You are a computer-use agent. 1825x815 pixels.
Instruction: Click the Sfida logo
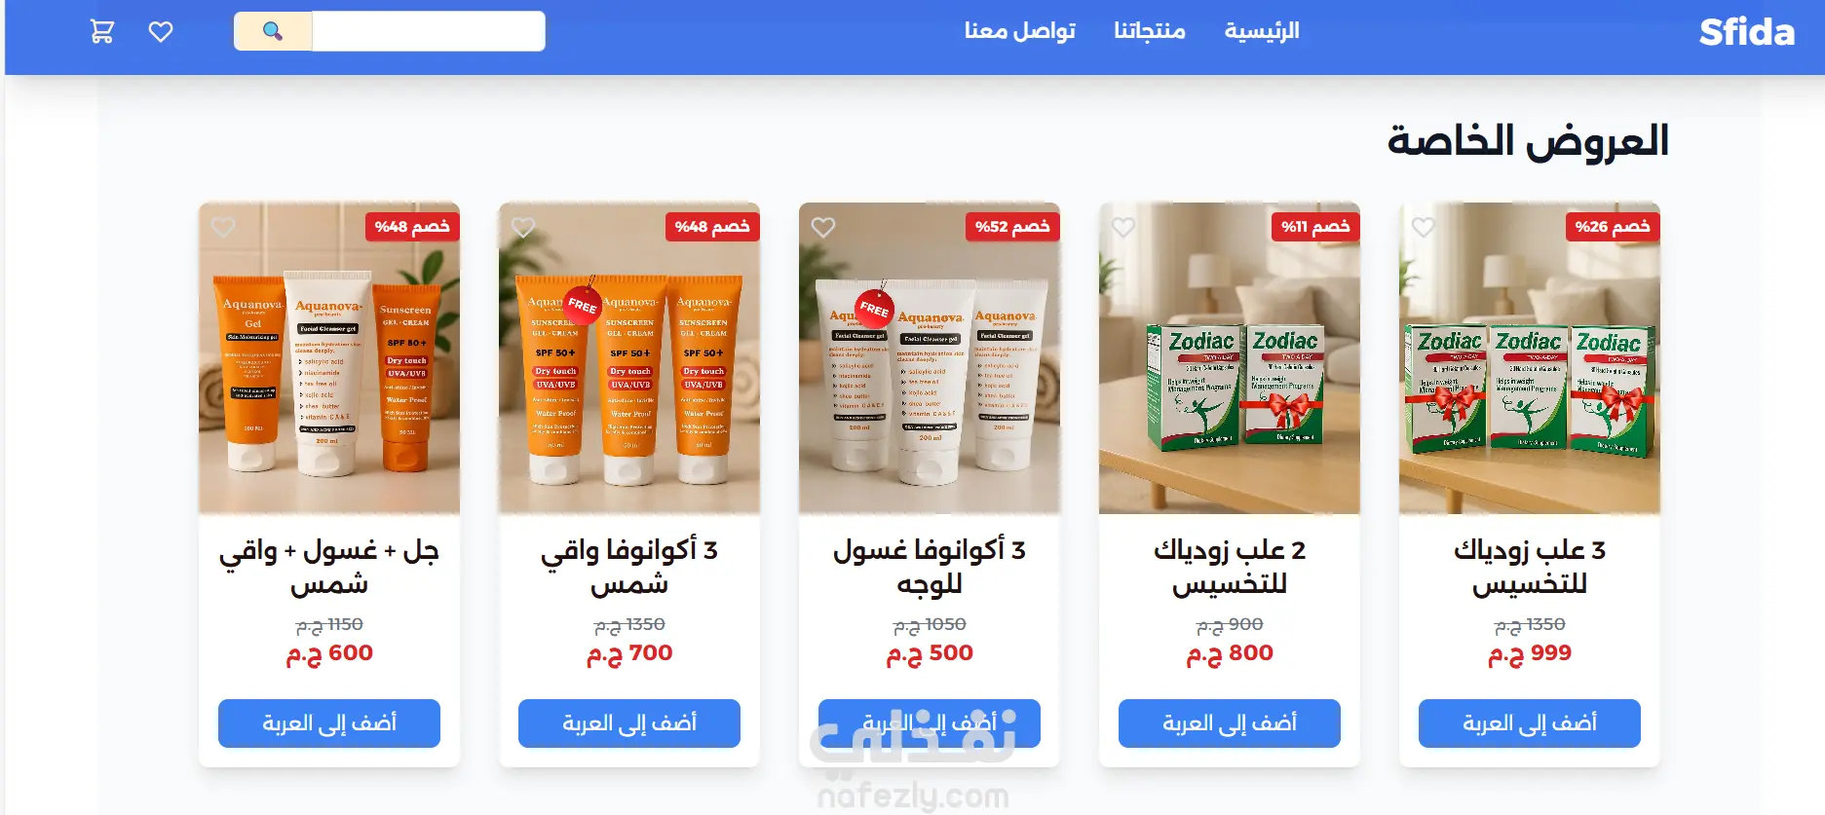(x=1746, y=32)
